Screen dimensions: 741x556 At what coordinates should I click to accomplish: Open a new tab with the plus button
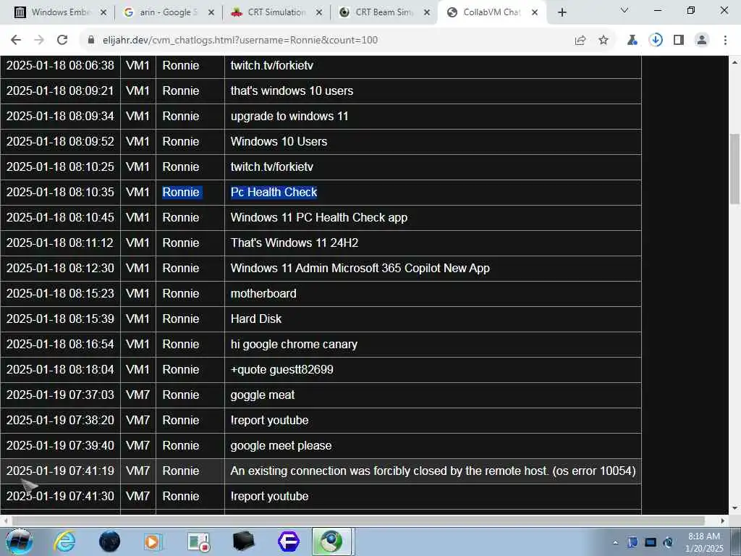562,12
